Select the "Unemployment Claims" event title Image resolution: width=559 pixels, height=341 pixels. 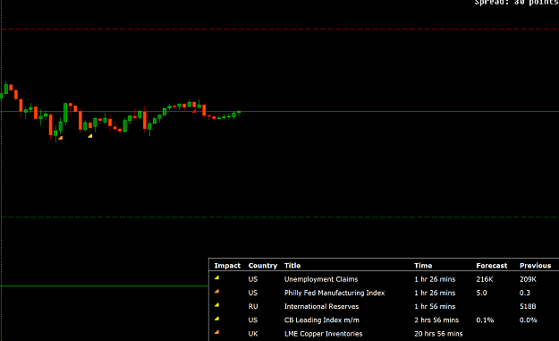click(321, 279)
